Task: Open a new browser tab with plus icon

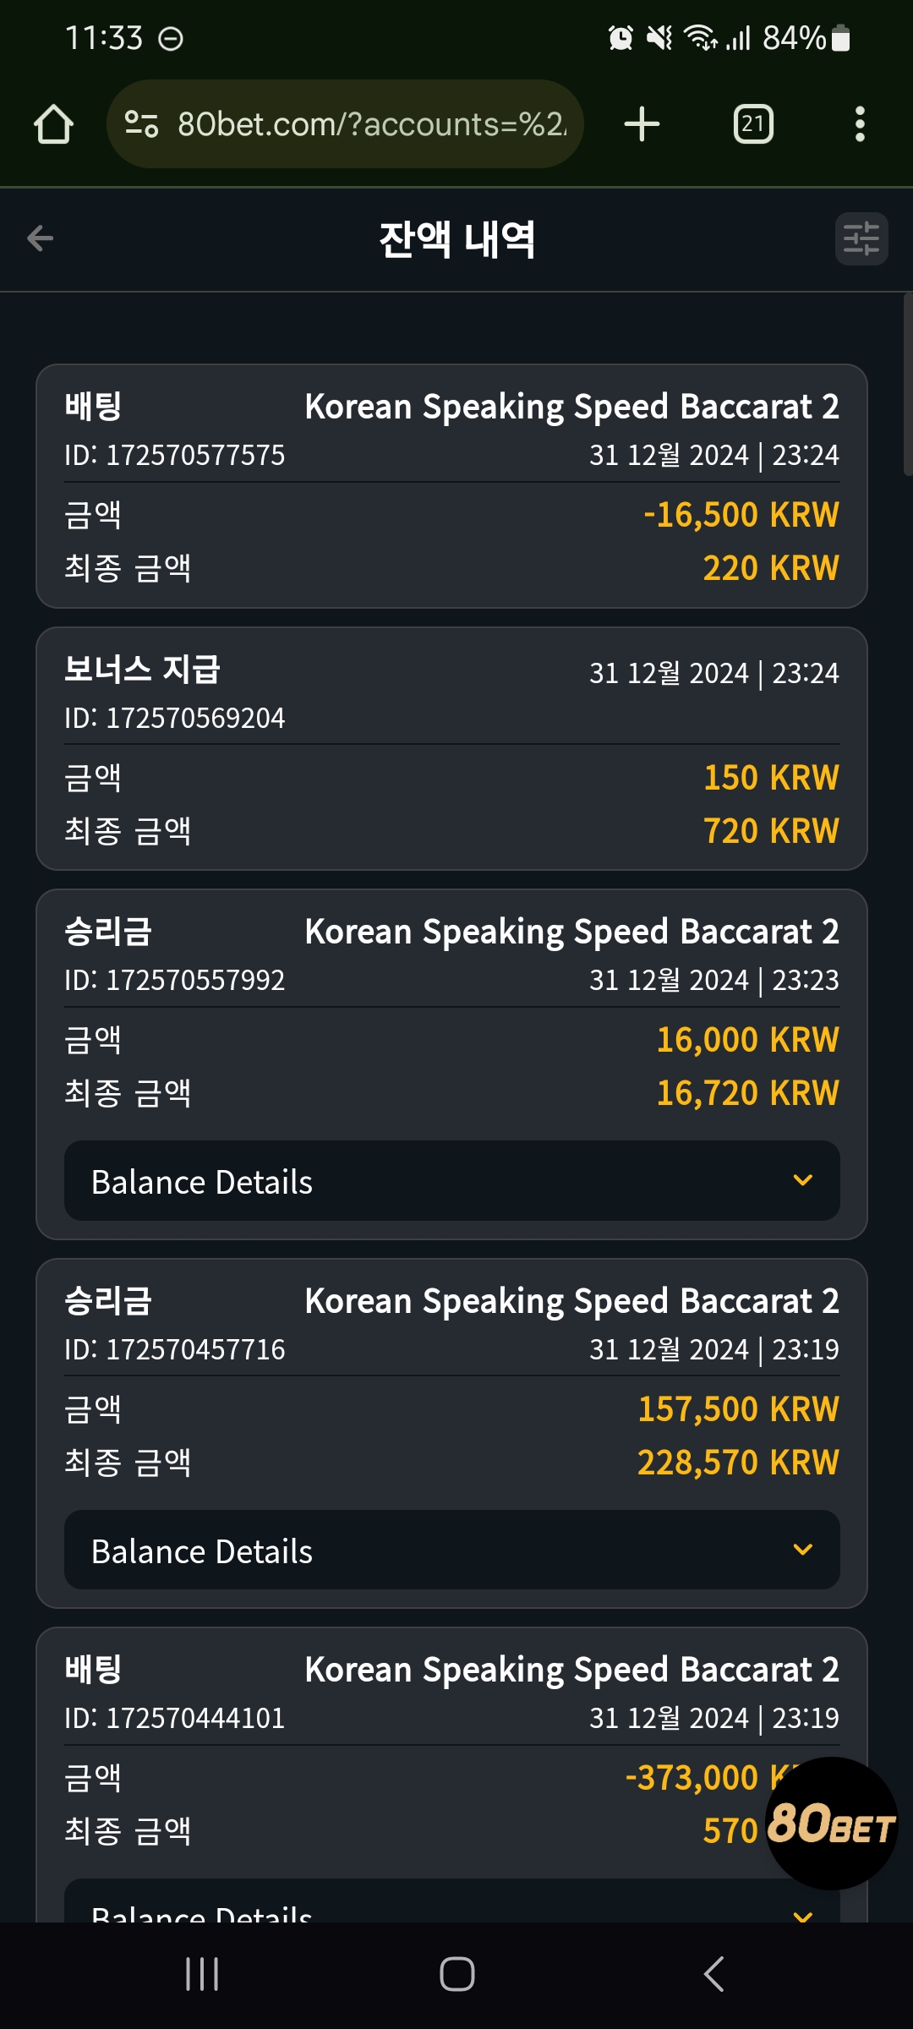Action: pyautogui.click(x=642, y=124)
